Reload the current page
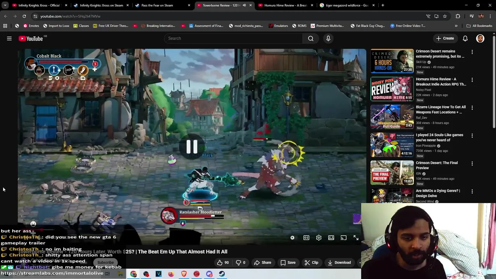Screen dimensions: 496x279 24,16
